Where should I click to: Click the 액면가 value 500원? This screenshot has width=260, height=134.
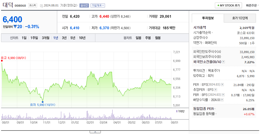coord(243,43)
